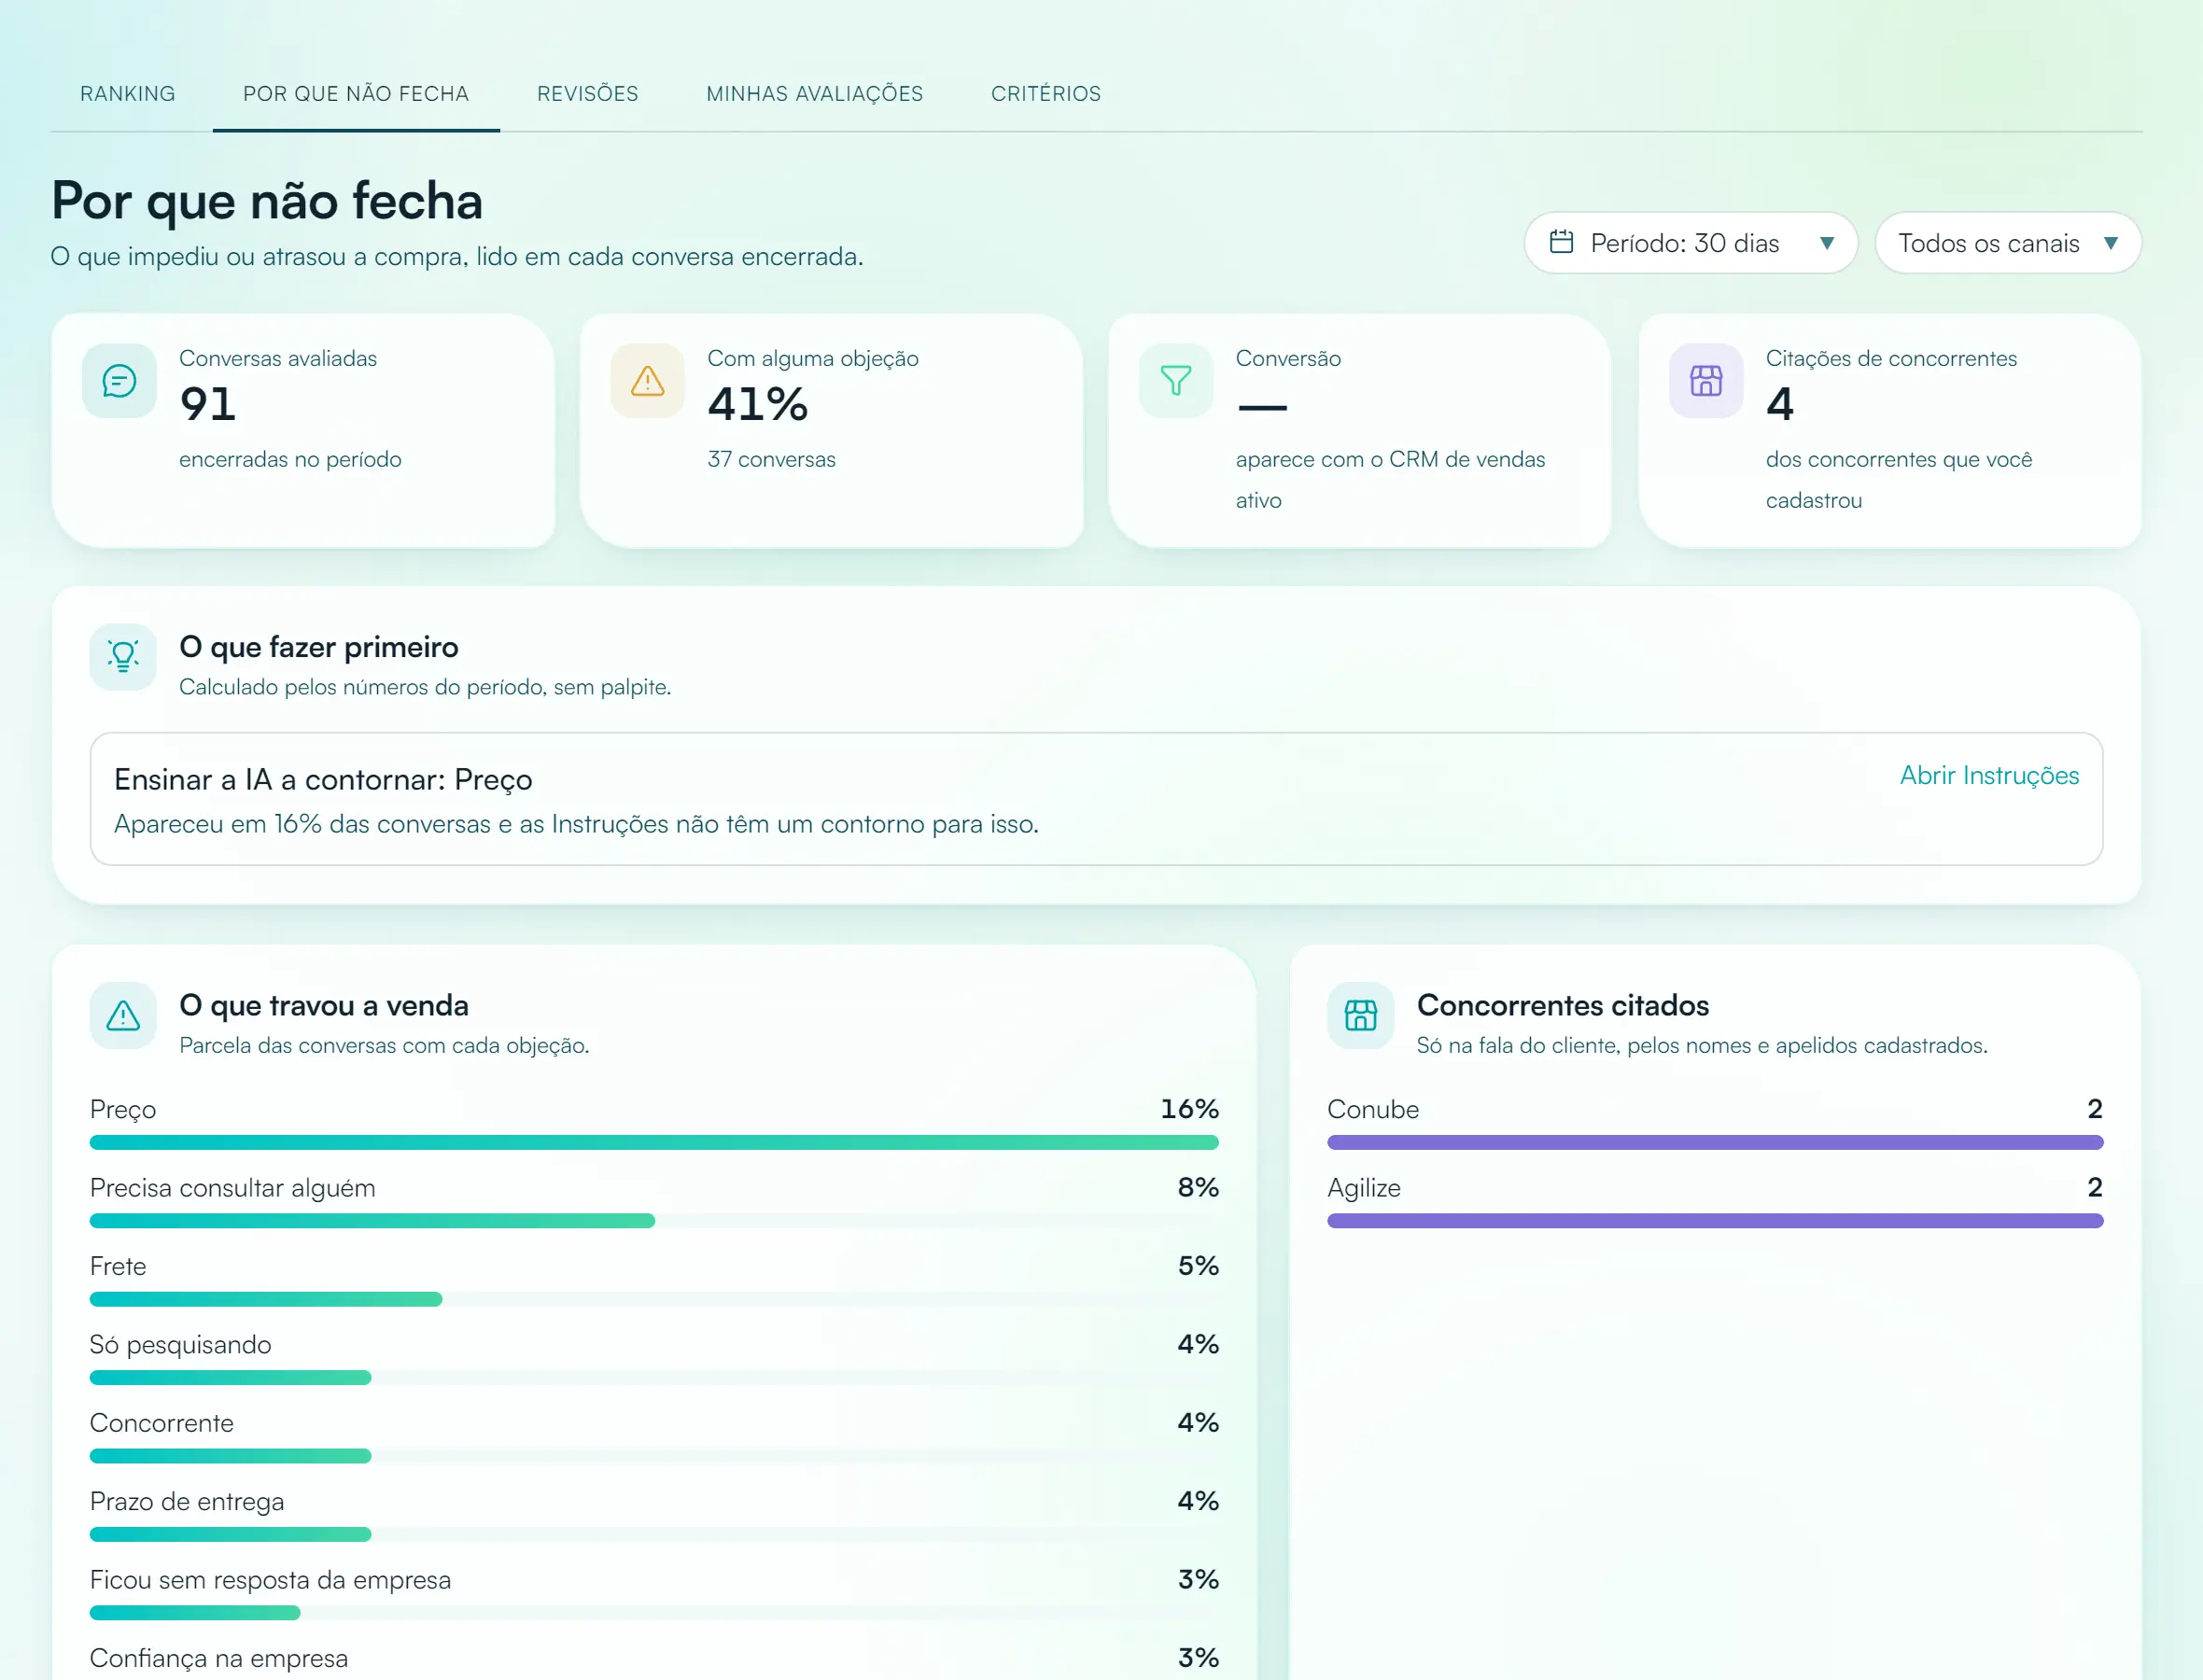Click the 91 conversas avaliadas value
Image resolution: width=2203 pixels, height=1680 pixels.
[x=208, y=404]
